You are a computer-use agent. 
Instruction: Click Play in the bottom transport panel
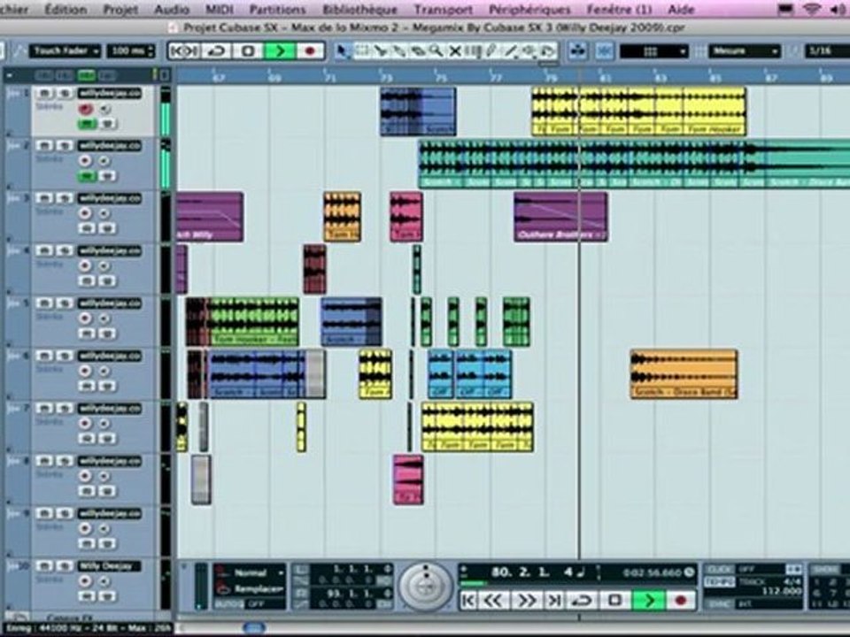click(x=649, y=600)
